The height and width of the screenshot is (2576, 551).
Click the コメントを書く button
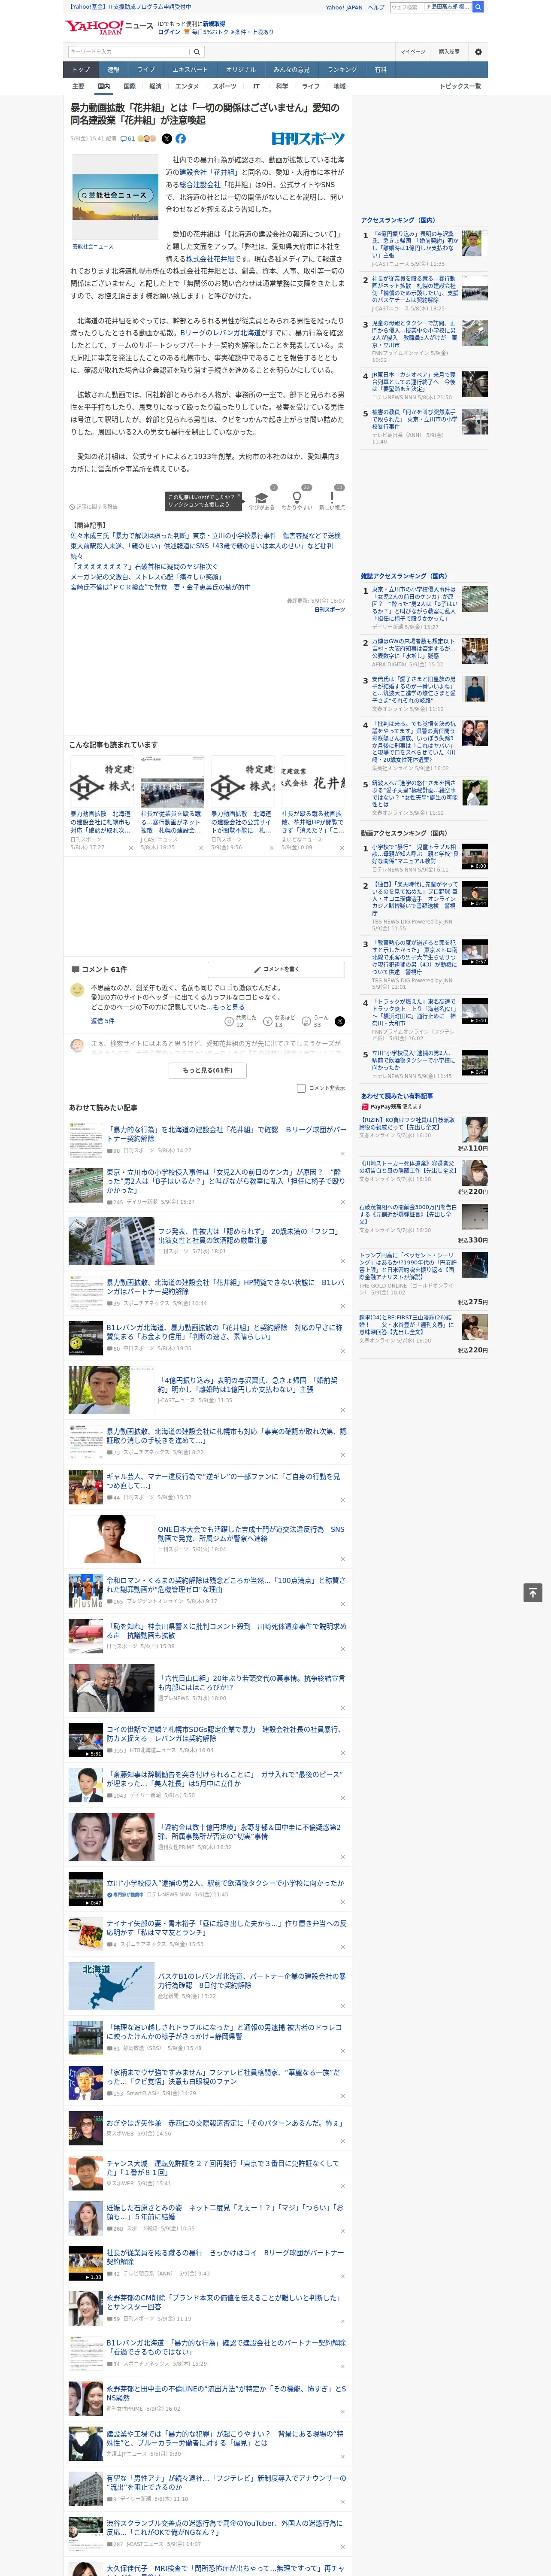tap(276, 969)
